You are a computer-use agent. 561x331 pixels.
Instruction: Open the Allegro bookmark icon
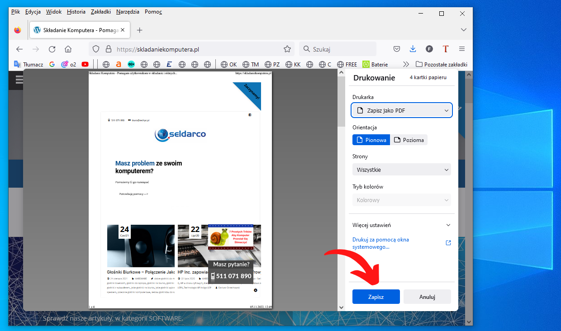(119, 64)
